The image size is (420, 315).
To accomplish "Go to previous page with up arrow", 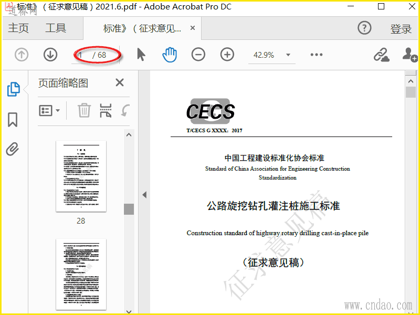I will click(22, 55).
